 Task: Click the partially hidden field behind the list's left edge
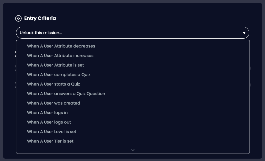pos(15,69)
